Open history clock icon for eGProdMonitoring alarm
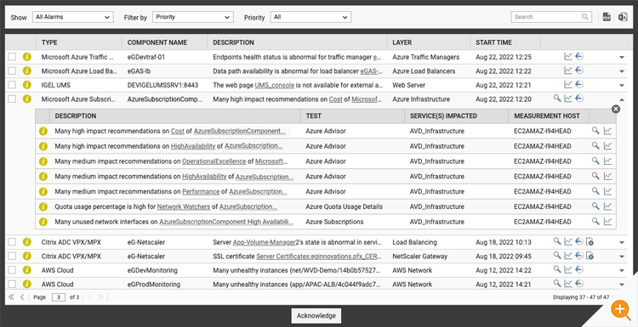Screen dimensions: 638x327 click(579, 284)
